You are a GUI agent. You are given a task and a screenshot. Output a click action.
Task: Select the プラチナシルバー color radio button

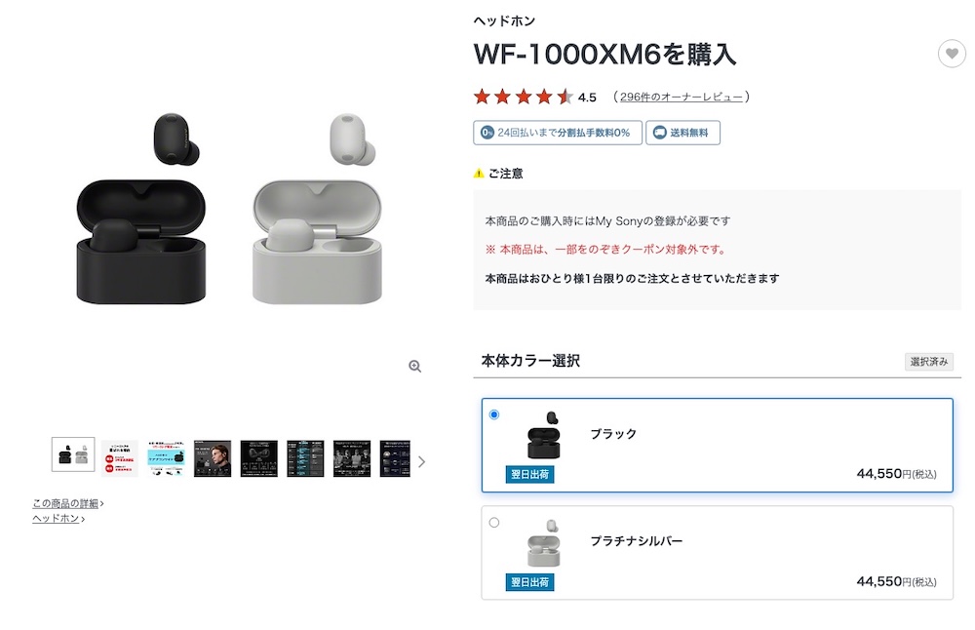494,523
